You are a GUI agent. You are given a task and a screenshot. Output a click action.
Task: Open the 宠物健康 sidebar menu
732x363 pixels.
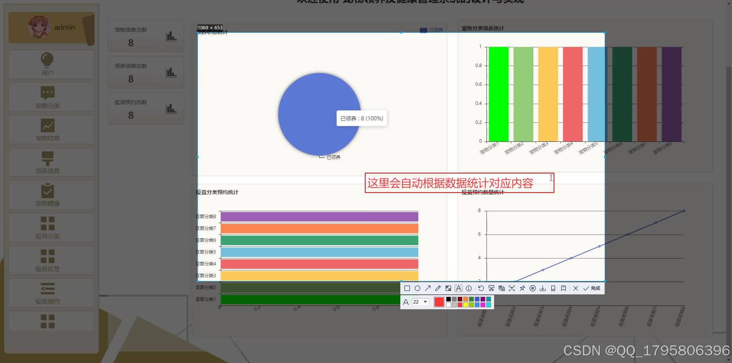(x=51, y=195)
